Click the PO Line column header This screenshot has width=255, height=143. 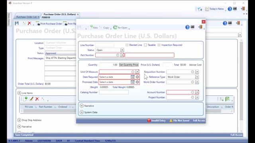pyautogui.click(x=29, y=107)
